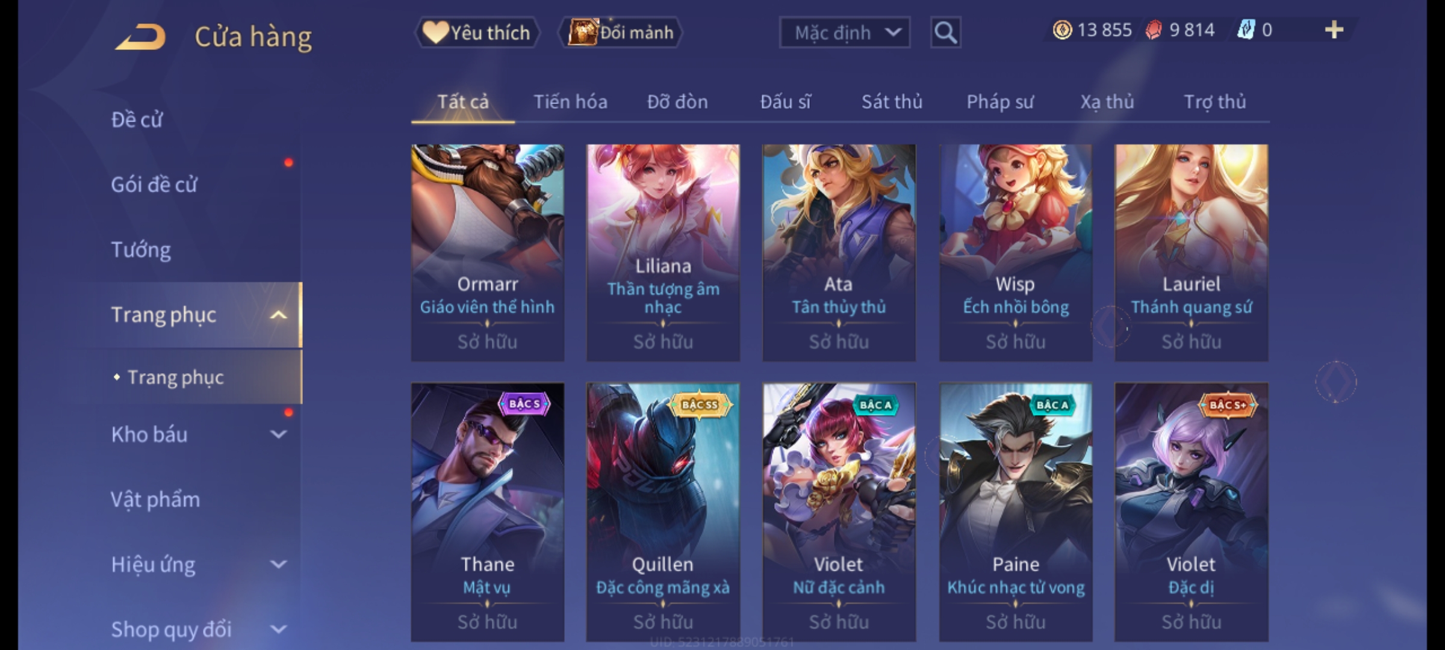Switch to the Tiến hóa tab
Screen dimensions: 1445x650
(x=570, y=102)
